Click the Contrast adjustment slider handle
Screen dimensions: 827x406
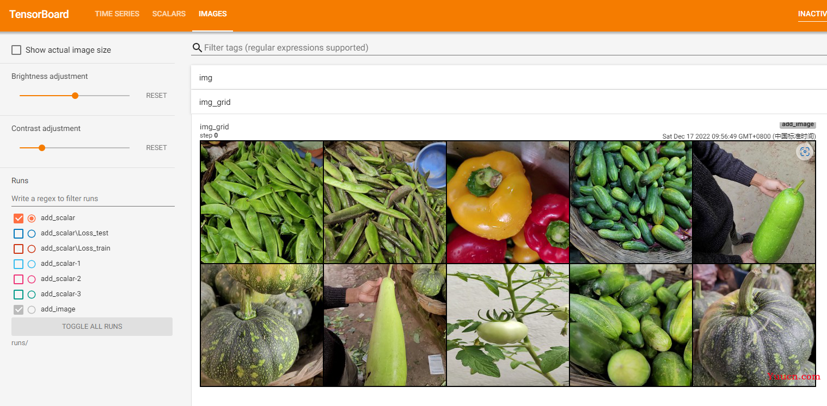click(x=42, y=148)
